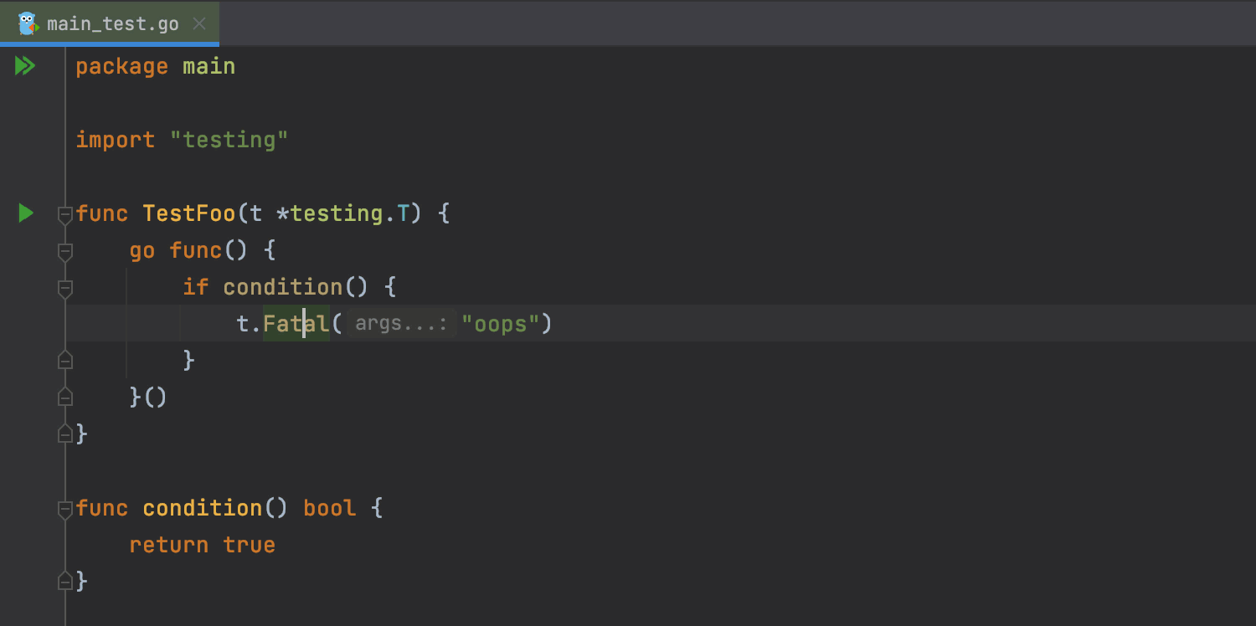Run TestFoo using its green gutter arrow
This screenshot has width=1256, height=626.
pos(26,213)
